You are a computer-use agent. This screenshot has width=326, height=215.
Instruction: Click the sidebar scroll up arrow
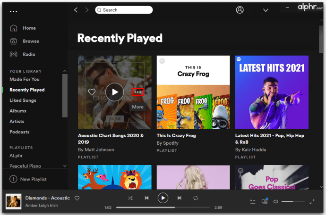point(65,71)
